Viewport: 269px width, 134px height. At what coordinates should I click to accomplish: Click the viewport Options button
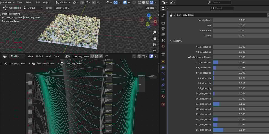click(x=151, y=8)
